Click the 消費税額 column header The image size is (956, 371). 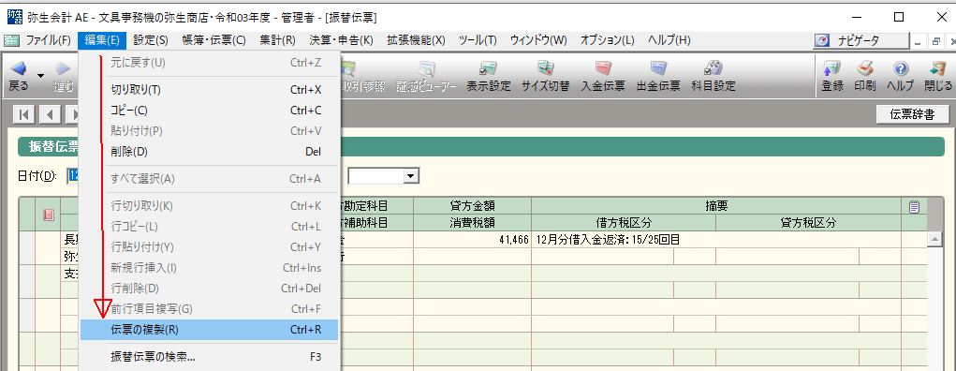(x=473, y=223)
